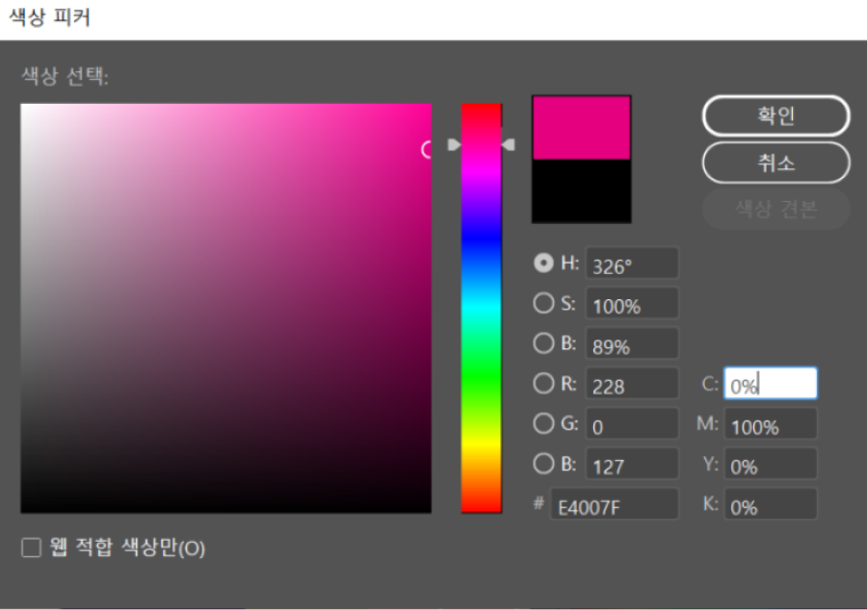Click the 확인 confirm button
Viewport: 867px width, 610px height.
[x=775, y=116]
